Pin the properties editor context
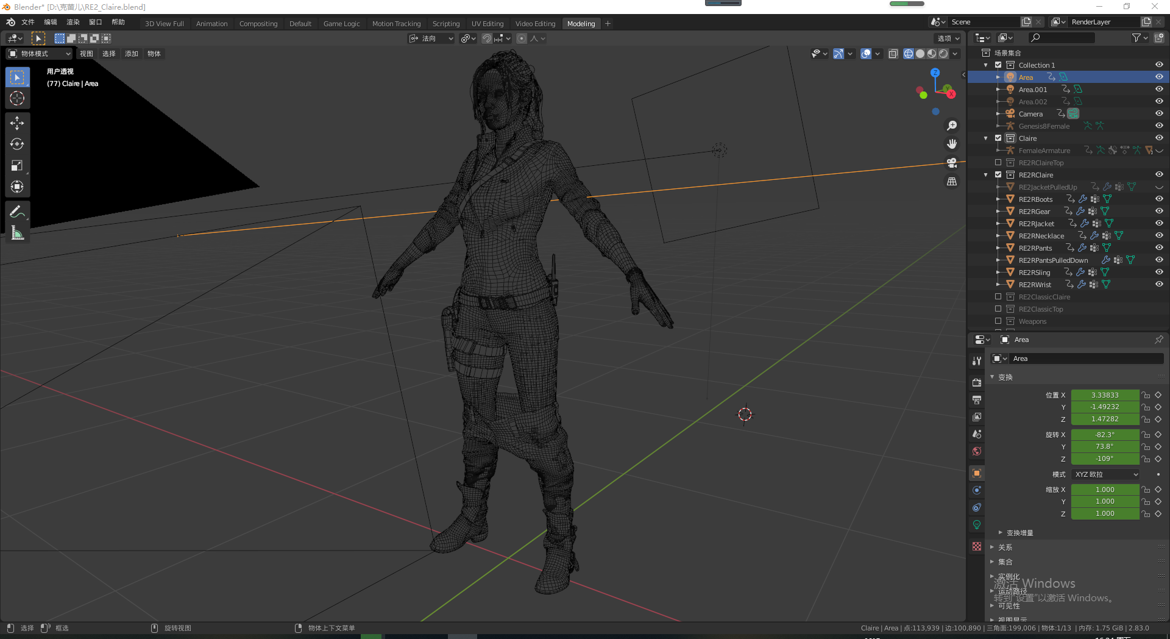 pyautogui.click(x=1158, y=340)
